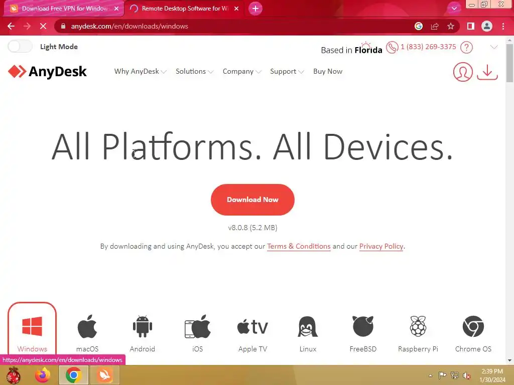This screenshot has width=514, height=385.
Task: Go back to the previous page
Action: [11, 26]
